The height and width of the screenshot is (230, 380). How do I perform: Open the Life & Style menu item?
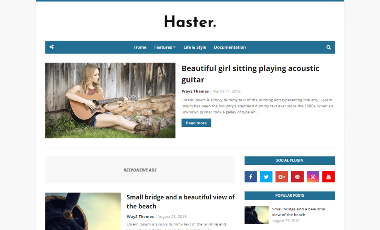[x=195, y=47]
